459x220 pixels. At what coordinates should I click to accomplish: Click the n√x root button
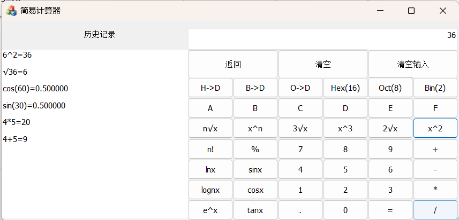pyautogui.click(x=210, y=129)
